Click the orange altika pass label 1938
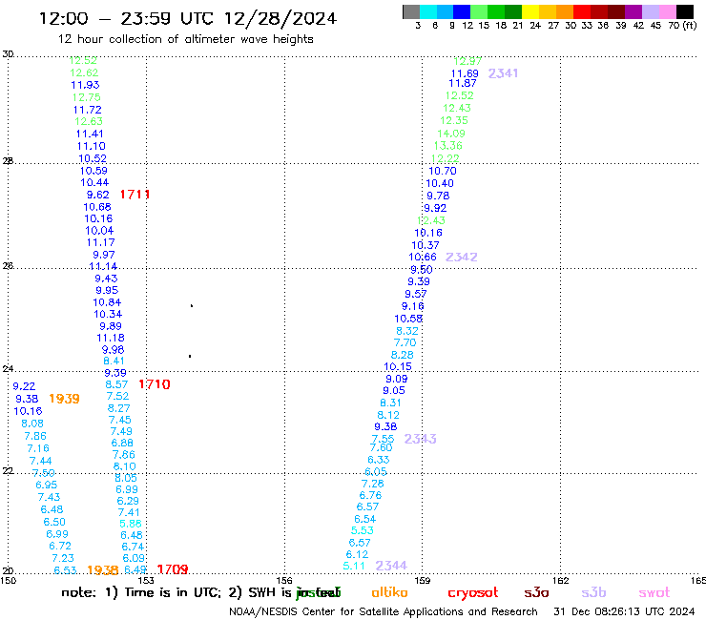Viewport: 706px width, 620px height. [x=103, y=570]
